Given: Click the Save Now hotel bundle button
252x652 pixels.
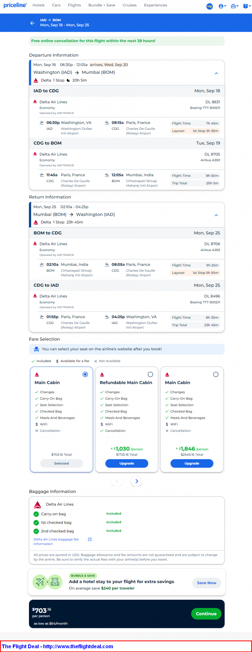Looking at the screenshot, I should (x=206, y=583).
